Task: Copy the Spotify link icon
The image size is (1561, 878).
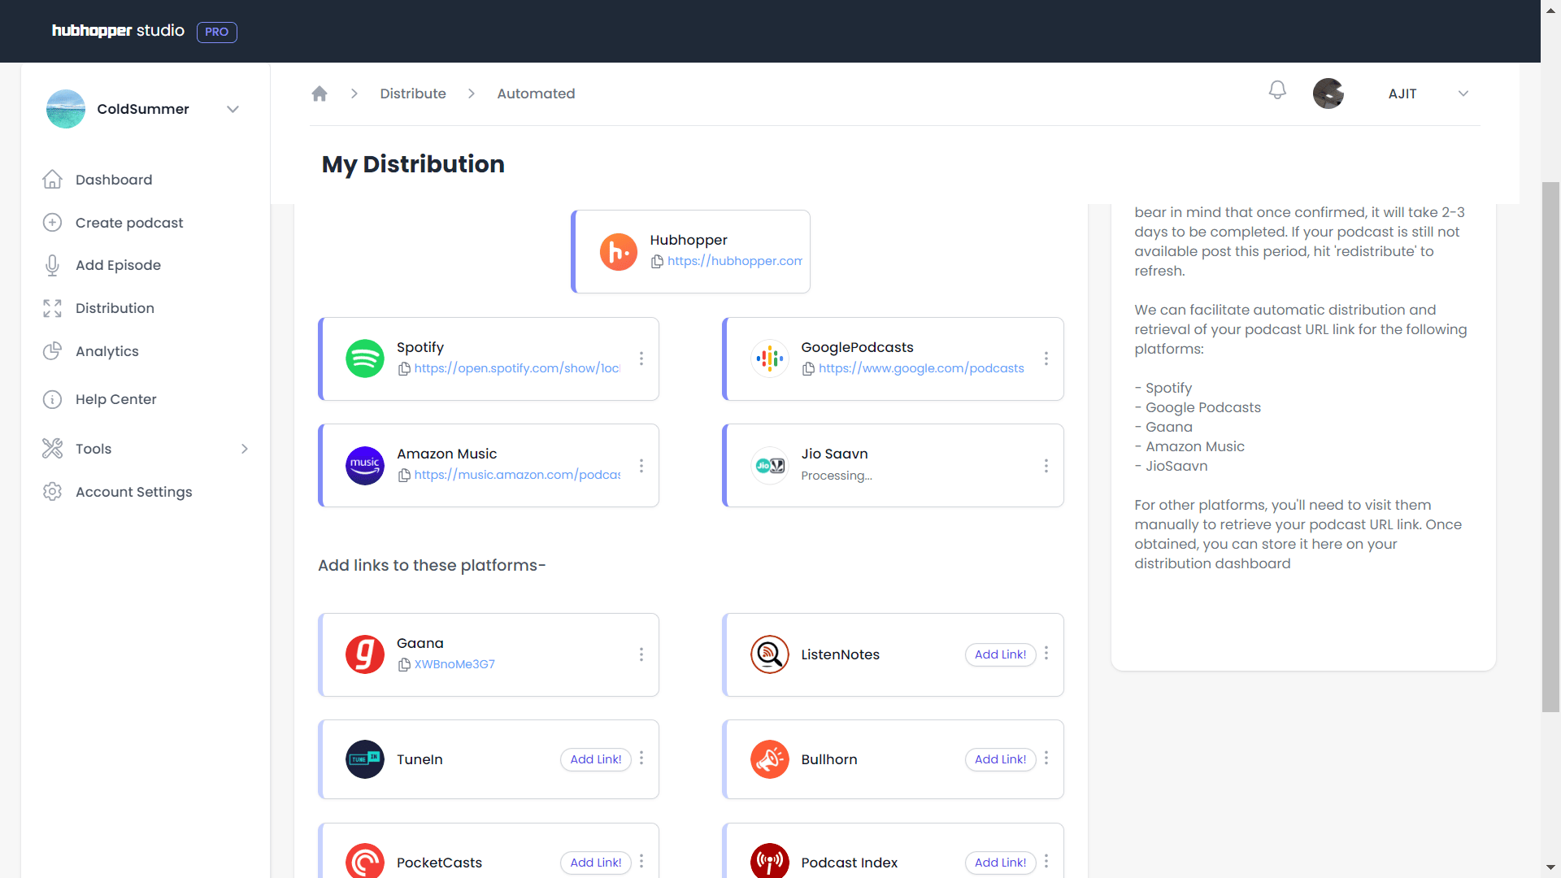Action: (x=404, y=369)
